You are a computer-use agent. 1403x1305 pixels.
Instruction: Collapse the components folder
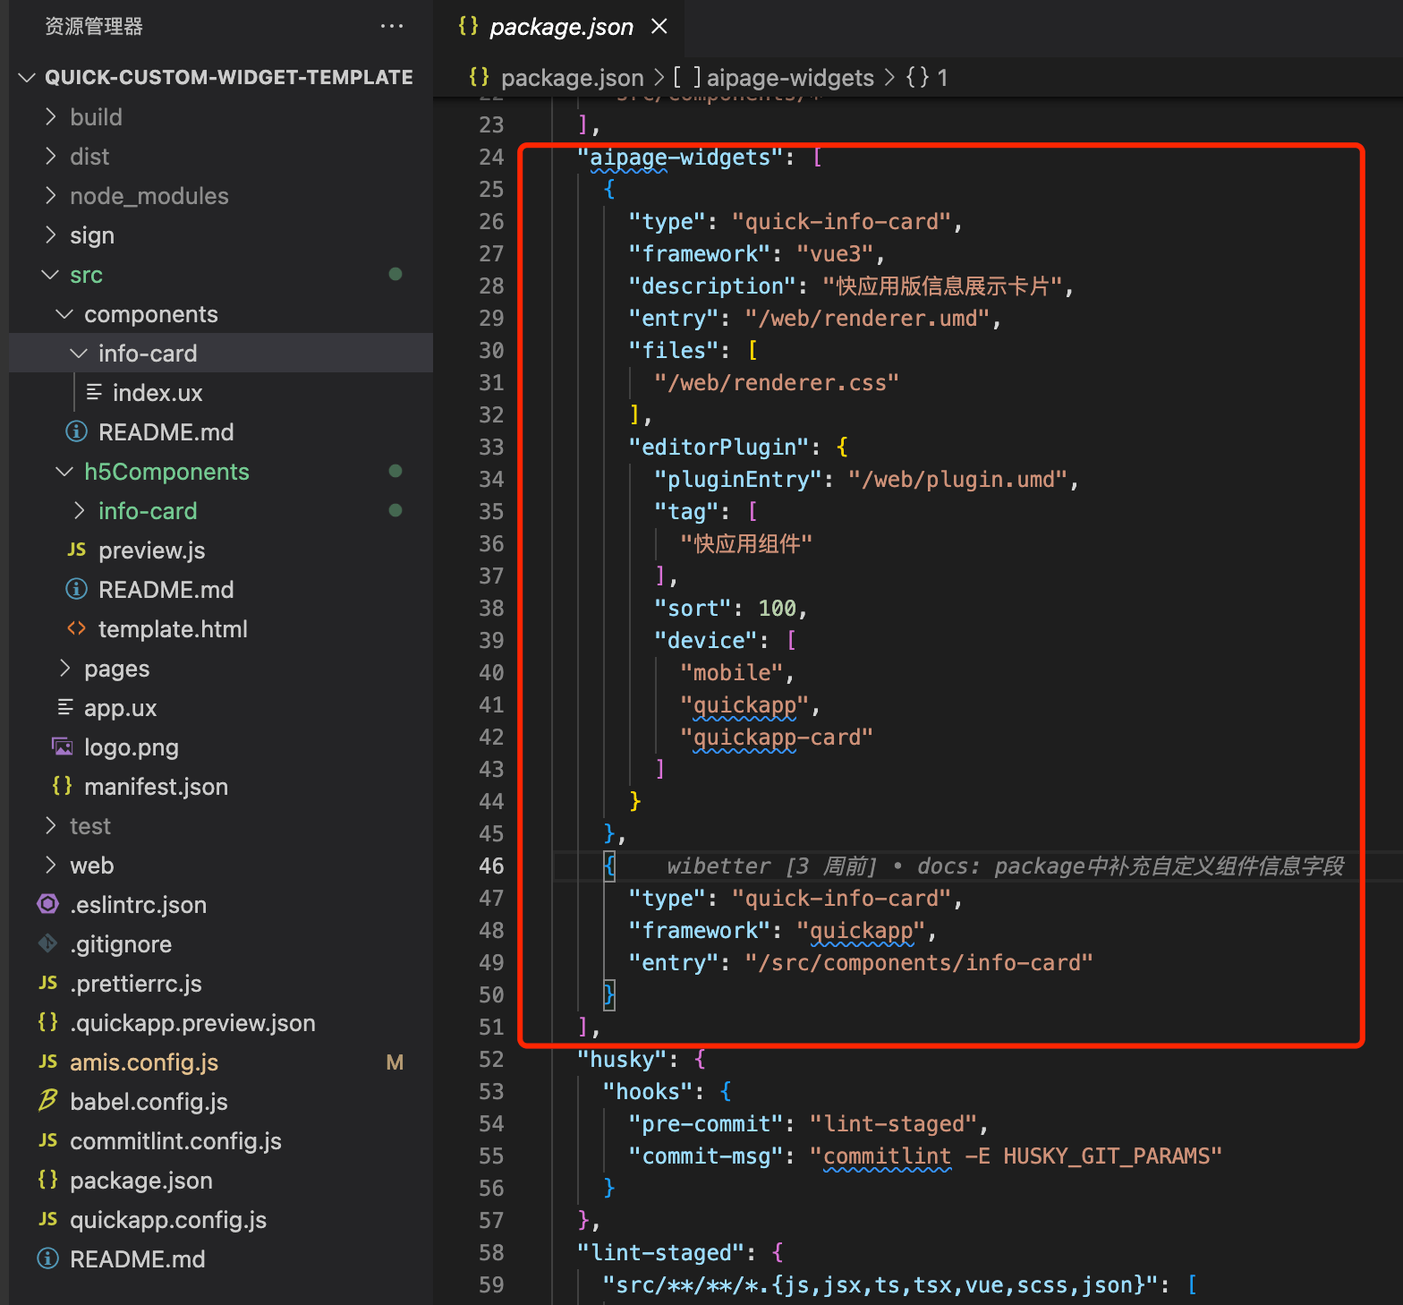pyautogui.click(x=64, y=314)
